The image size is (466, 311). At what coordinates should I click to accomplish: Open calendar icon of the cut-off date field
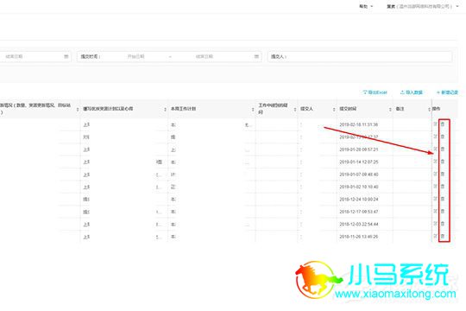pyautogui.click(x=66, y=56)
